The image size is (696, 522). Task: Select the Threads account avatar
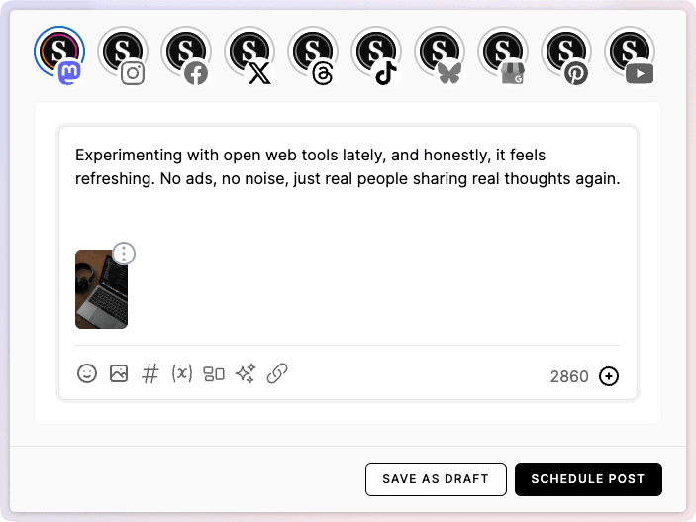coord(313,52)
